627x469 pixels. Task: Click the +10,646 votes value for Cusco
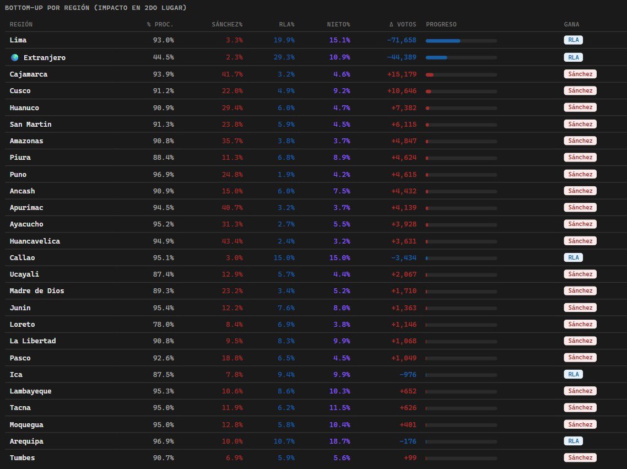click(x=402, y=91)
